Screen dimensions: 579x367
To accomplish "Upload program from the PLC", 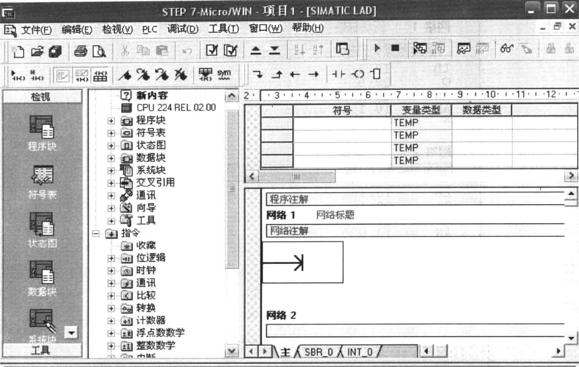I will click(256, 50).
